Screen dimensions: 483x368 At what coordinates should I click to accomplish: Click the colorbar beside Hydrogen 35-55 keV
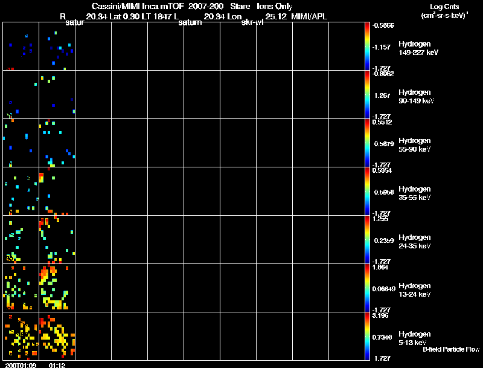tap(367, 192)
